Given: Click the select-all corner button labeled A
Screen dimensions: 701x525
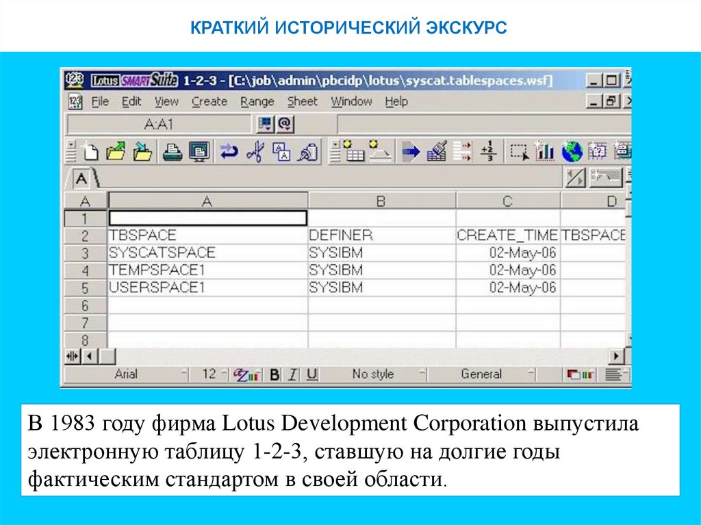Looking at the screenshot, I should 85,201.
